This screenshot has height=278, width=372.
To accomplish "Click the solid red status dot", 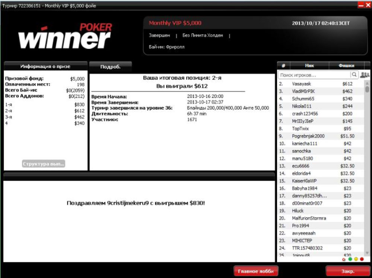I will 362,259.
